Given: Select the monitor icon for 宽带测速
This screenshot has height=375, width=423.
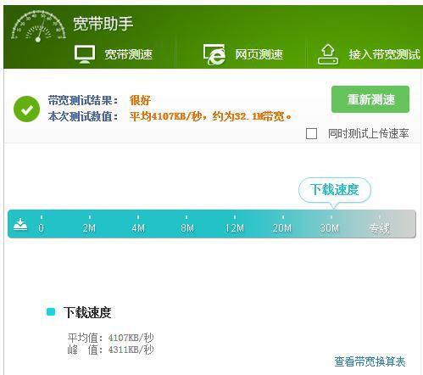Looking at the screenshot, I should (85, 54).
